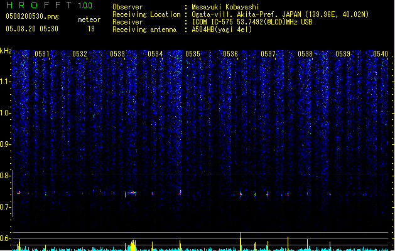Click the 0537 time marker

(268, 54)
